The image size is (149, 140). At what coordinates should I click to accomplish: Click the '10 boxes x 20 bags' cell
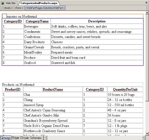125,95
